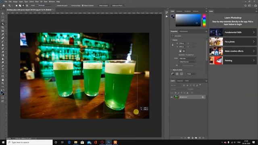
Task: Click the Select and Mask button
Action: (x=117, y=6)
